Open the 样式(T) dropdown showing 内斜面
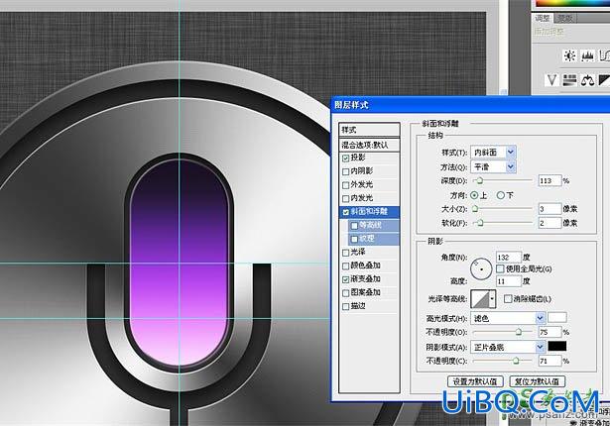Screen dimensions: 610x426 [x=493, y=152]
